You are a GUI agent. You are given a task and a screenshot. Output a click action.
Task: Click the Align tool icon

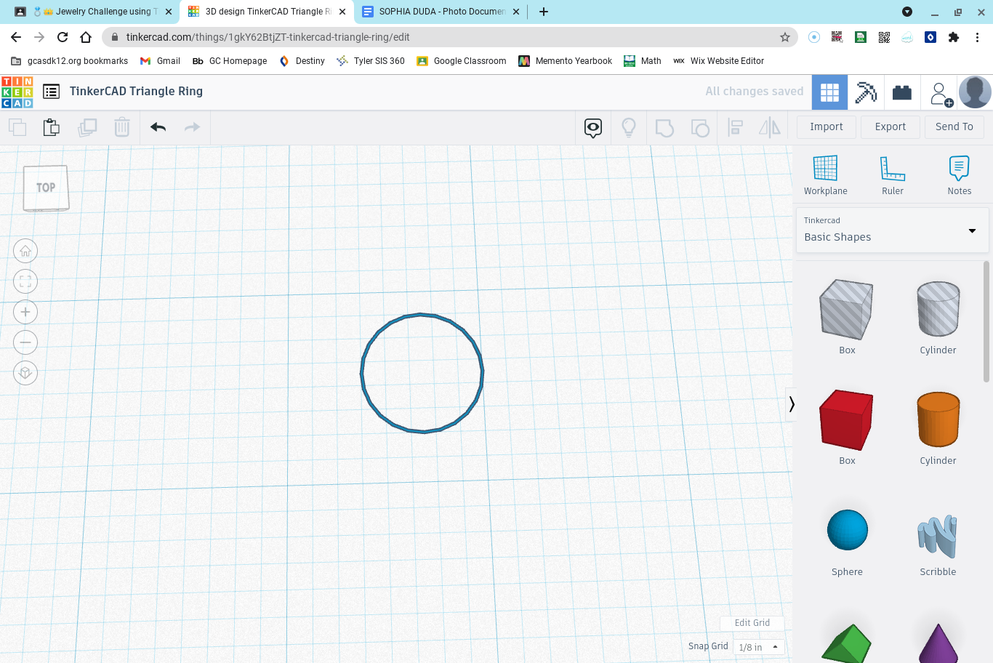pyautogui.click(x=736, y=128)
